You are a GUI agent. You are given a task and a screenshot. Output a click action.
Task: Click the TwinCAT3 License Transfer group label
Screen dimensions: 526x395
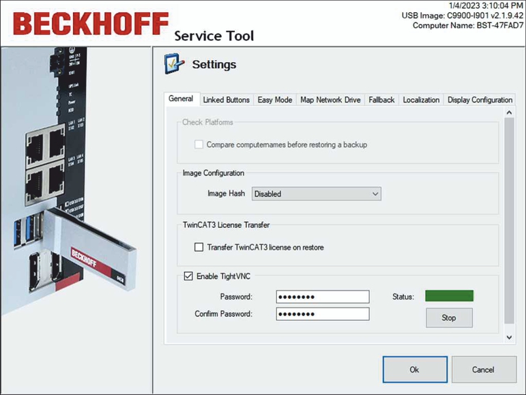[226, 225]
